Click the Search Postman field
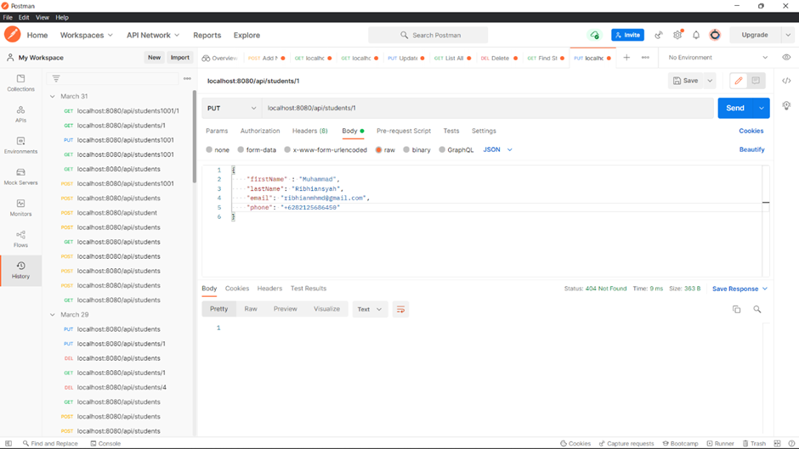This screenshot has height=449, width=799. point(428,35)
